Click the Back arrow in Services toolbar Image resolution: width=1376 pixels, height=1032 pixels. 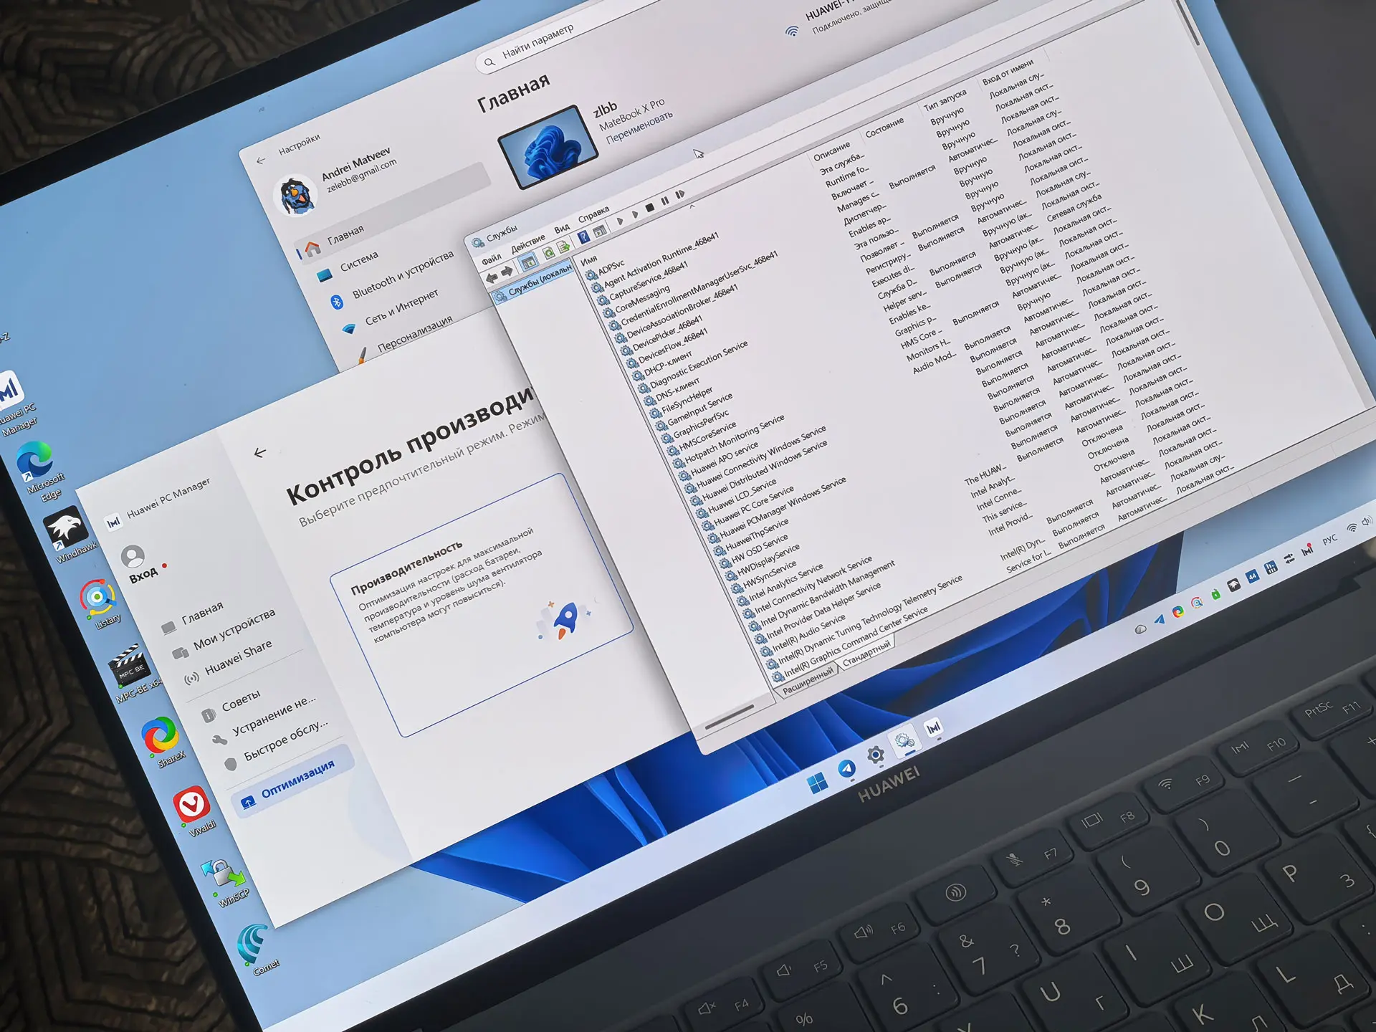492,277
